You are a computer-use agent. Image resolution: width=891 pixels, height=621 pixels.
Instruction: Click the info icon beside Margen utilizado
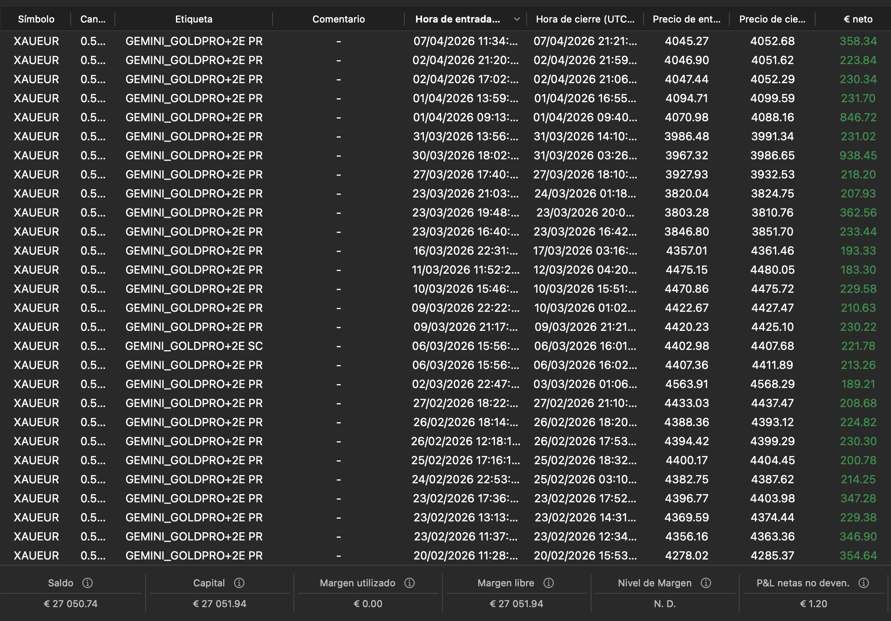click(409, 583)
